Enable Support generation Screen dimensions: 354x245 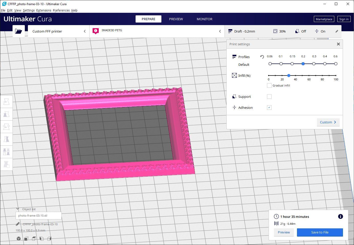pyautogui.click(x=269, y=97)
